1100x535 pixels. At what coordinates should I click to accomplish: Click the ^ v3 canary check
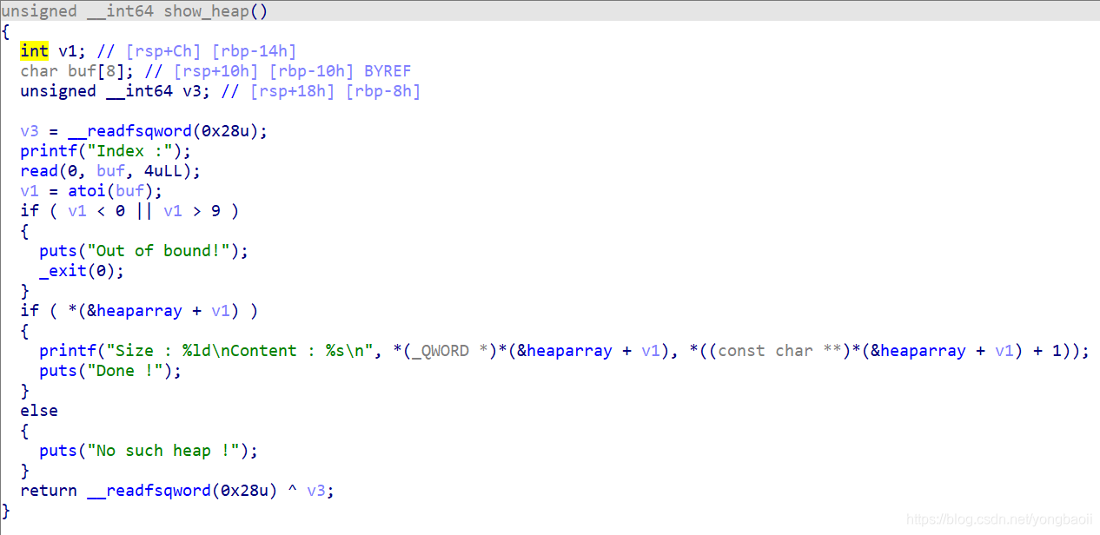[x=307, y=491]
